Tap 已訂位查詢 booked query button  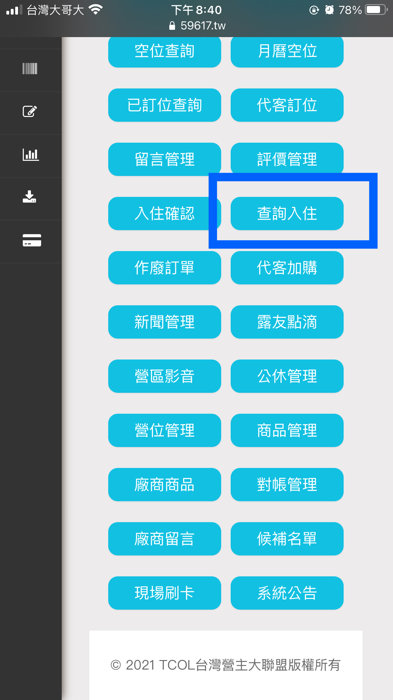(165, 105)
